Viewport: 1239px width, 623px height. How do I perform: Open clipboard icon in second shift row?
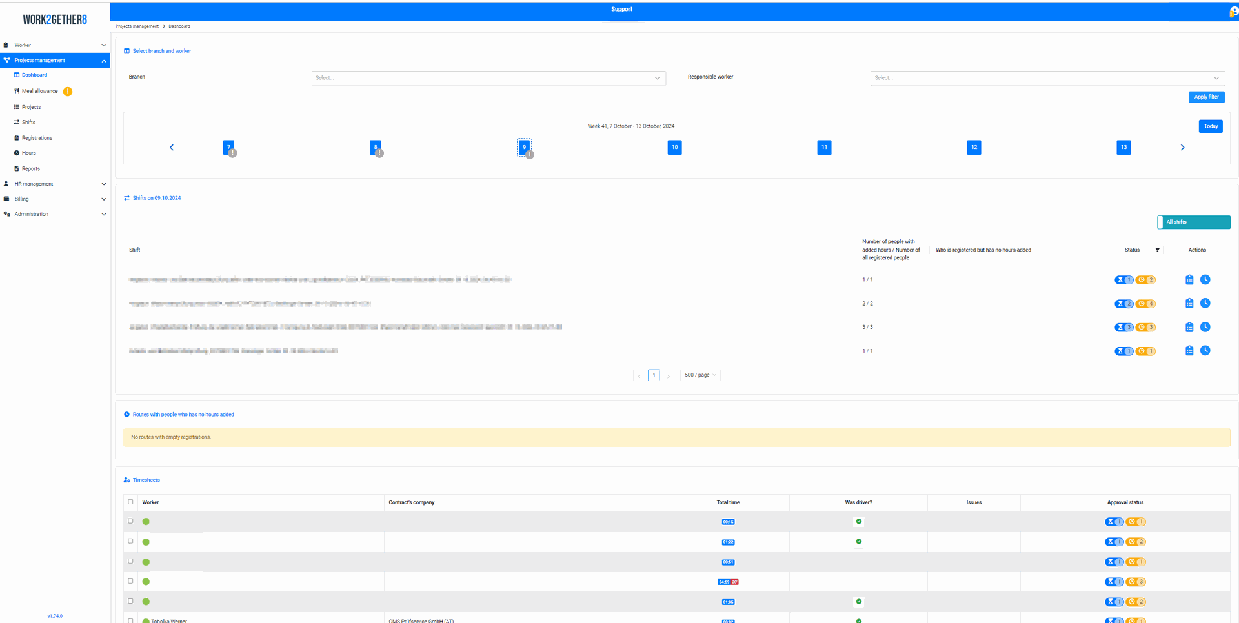pos(1189,304)
